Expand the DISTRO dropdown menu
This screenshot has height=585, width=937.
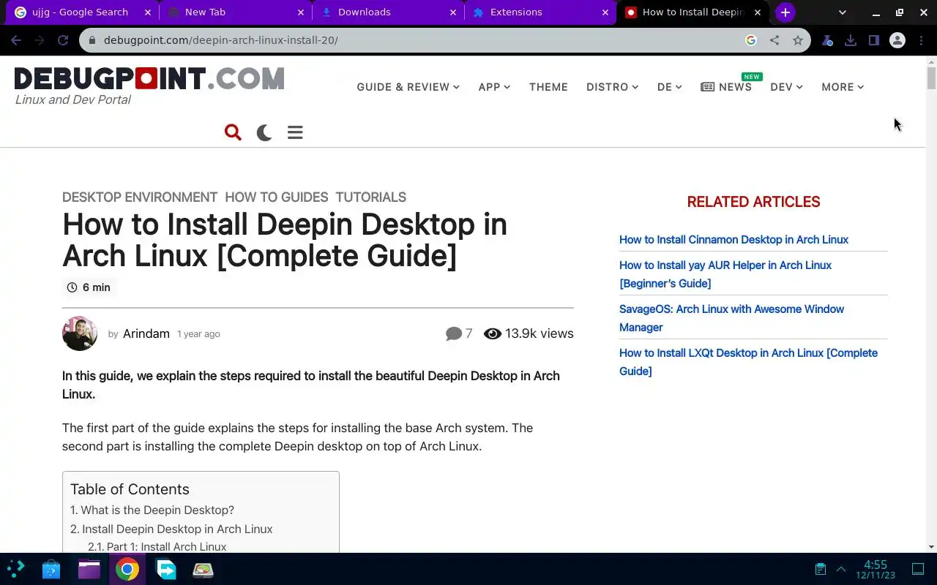[612, 87]
